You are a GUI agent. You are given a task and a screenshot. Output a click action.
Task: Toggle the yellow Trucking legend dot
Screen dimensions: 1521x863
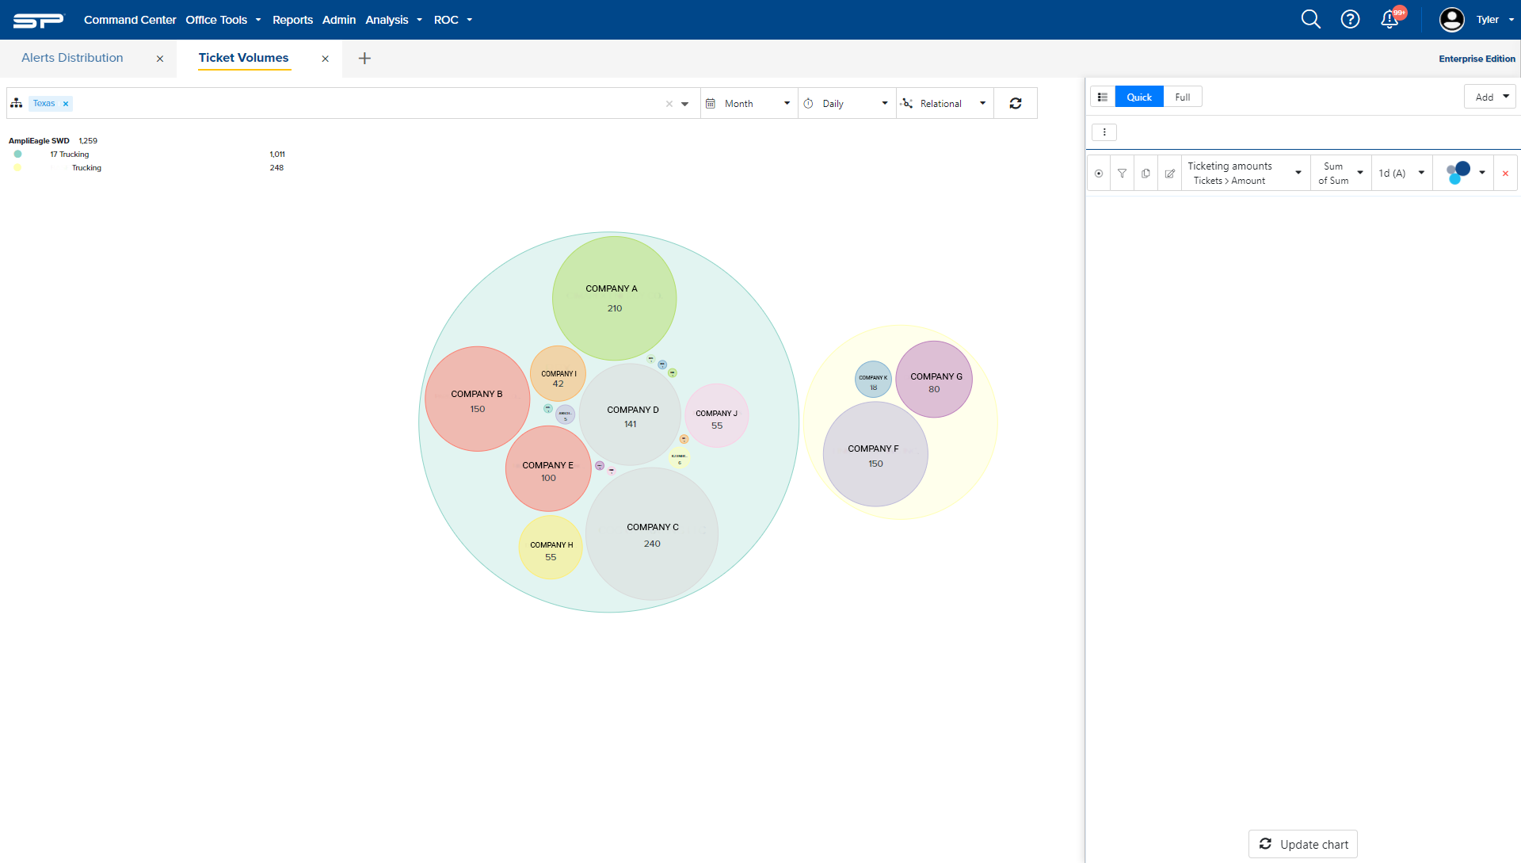(17, 167)
